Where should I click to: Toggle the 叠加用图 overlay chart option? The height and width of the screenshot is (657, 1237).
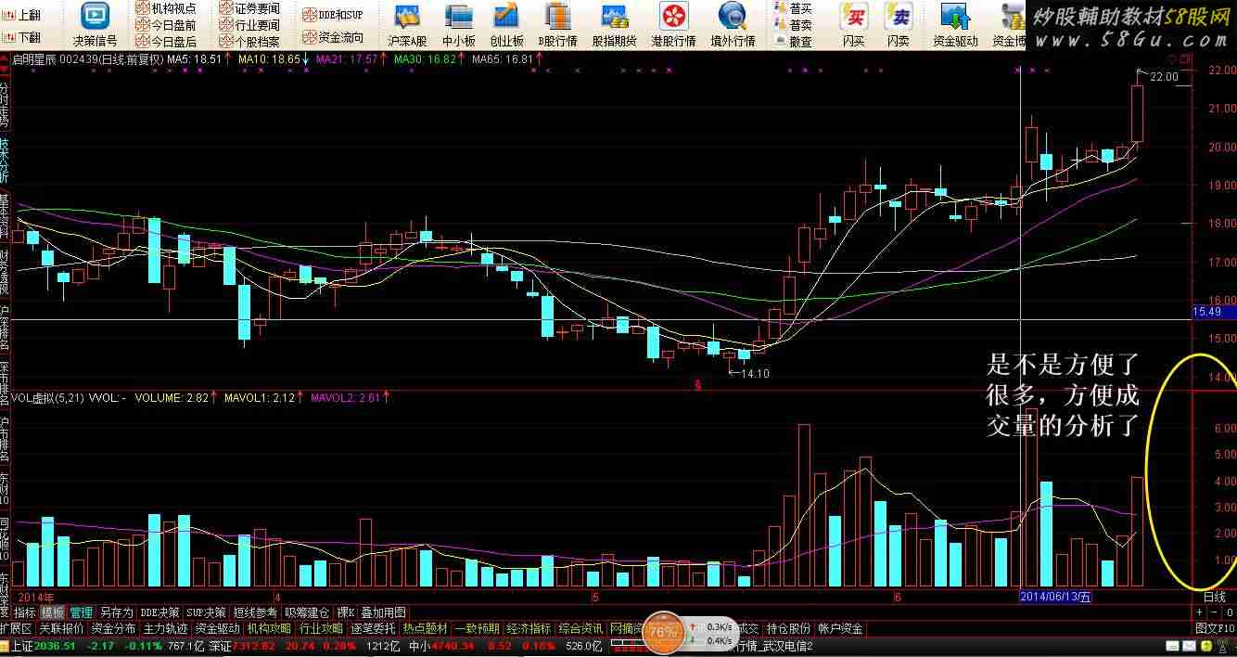pyautogui.click(x=383, y=612)
